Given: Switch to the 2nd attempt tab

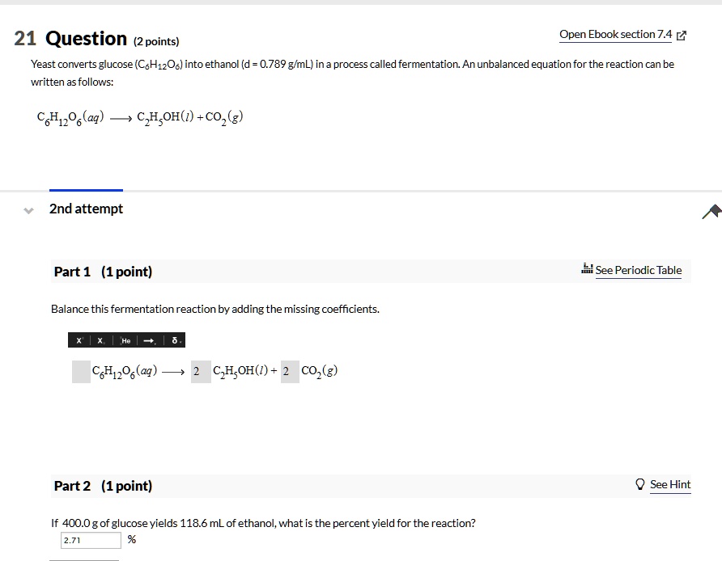Looking at the screenshot, I should point(86,209).
